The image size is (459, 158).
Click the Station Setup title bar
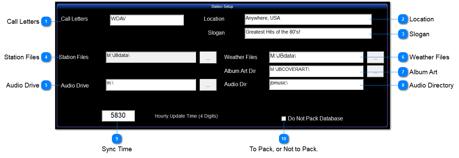point(222,6)
